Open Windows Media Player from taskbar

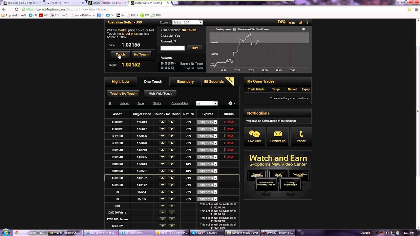(243, 233)
